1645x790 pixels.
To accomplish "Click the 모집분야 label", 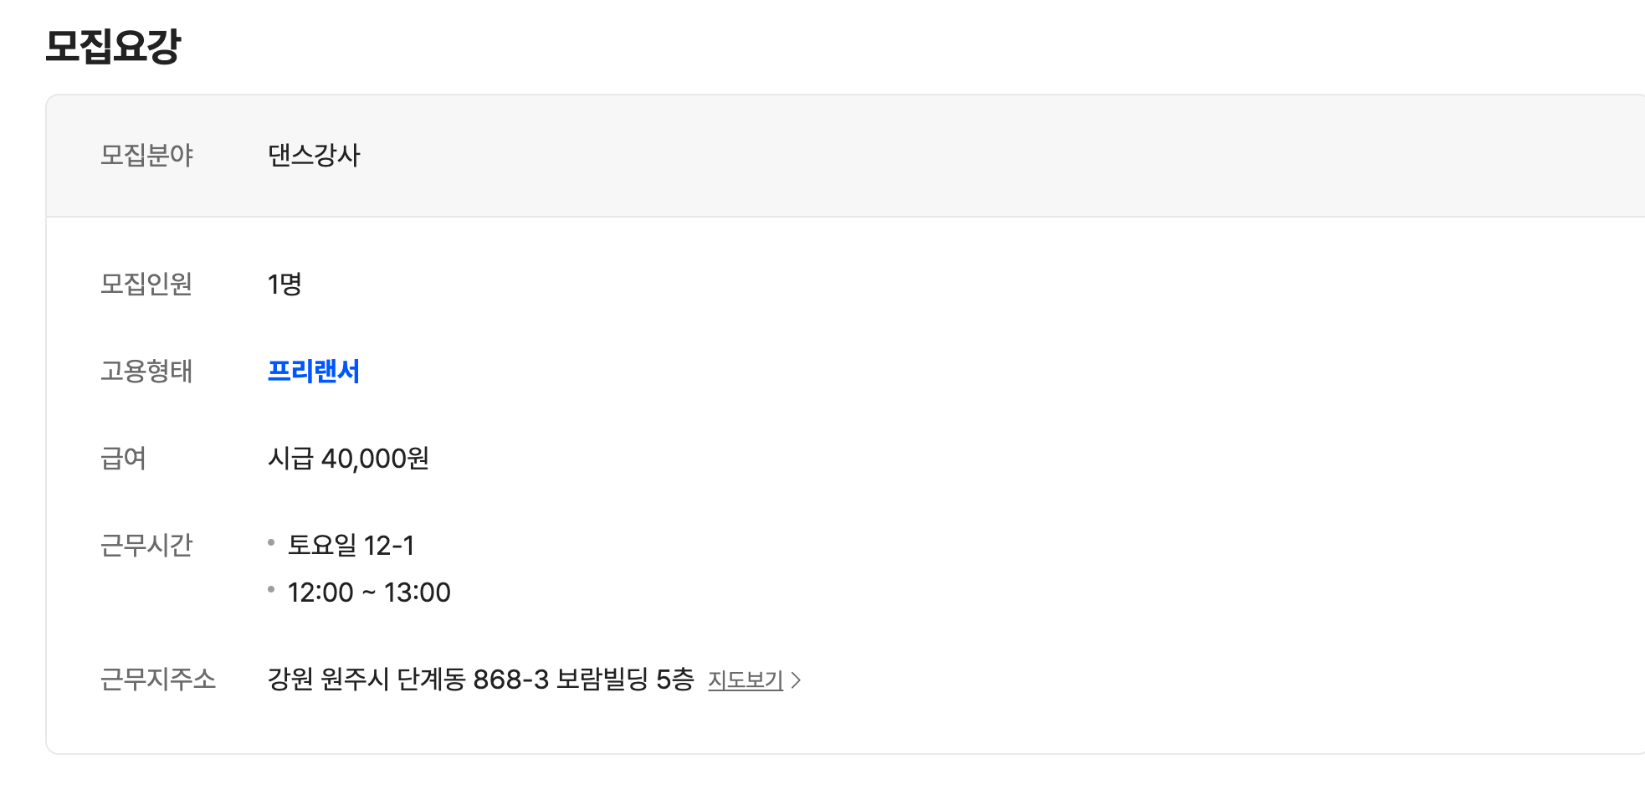I will pos(146,155).
